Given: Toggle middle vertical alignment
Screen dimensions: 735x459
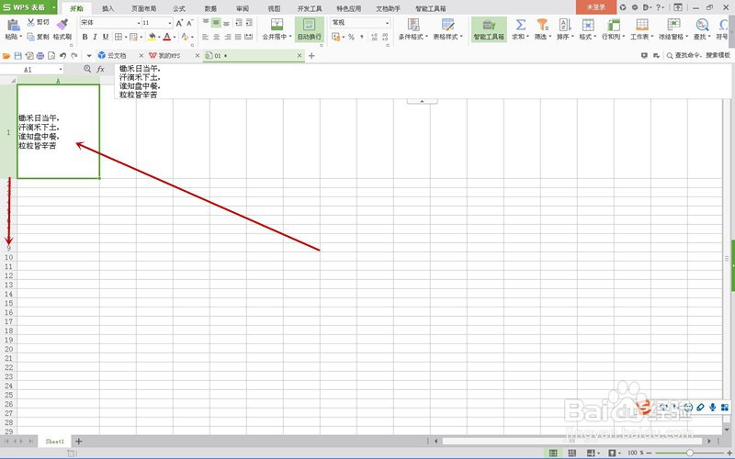Looking at the screenshot, I should point(216,22).
